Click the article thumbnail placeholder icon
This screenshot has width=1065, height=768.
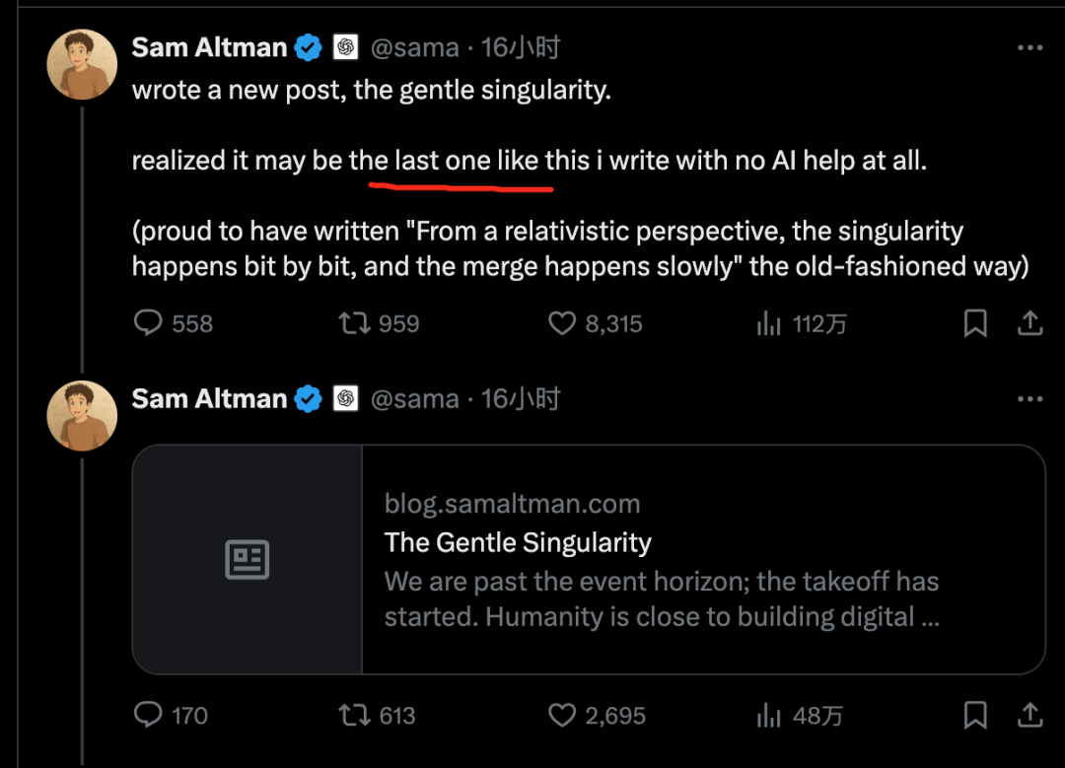248,560
